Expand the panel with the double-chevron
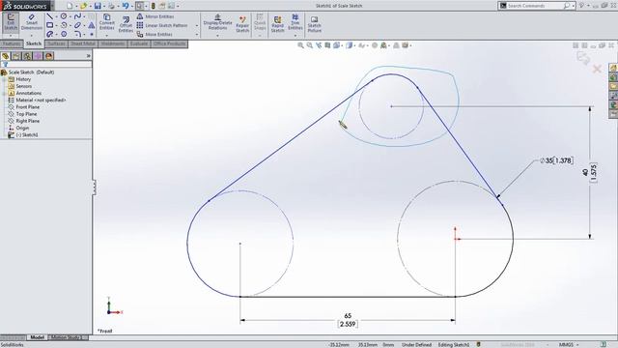Screen dimensions: 618x348 pyautogui.click(x=88, y=56)
